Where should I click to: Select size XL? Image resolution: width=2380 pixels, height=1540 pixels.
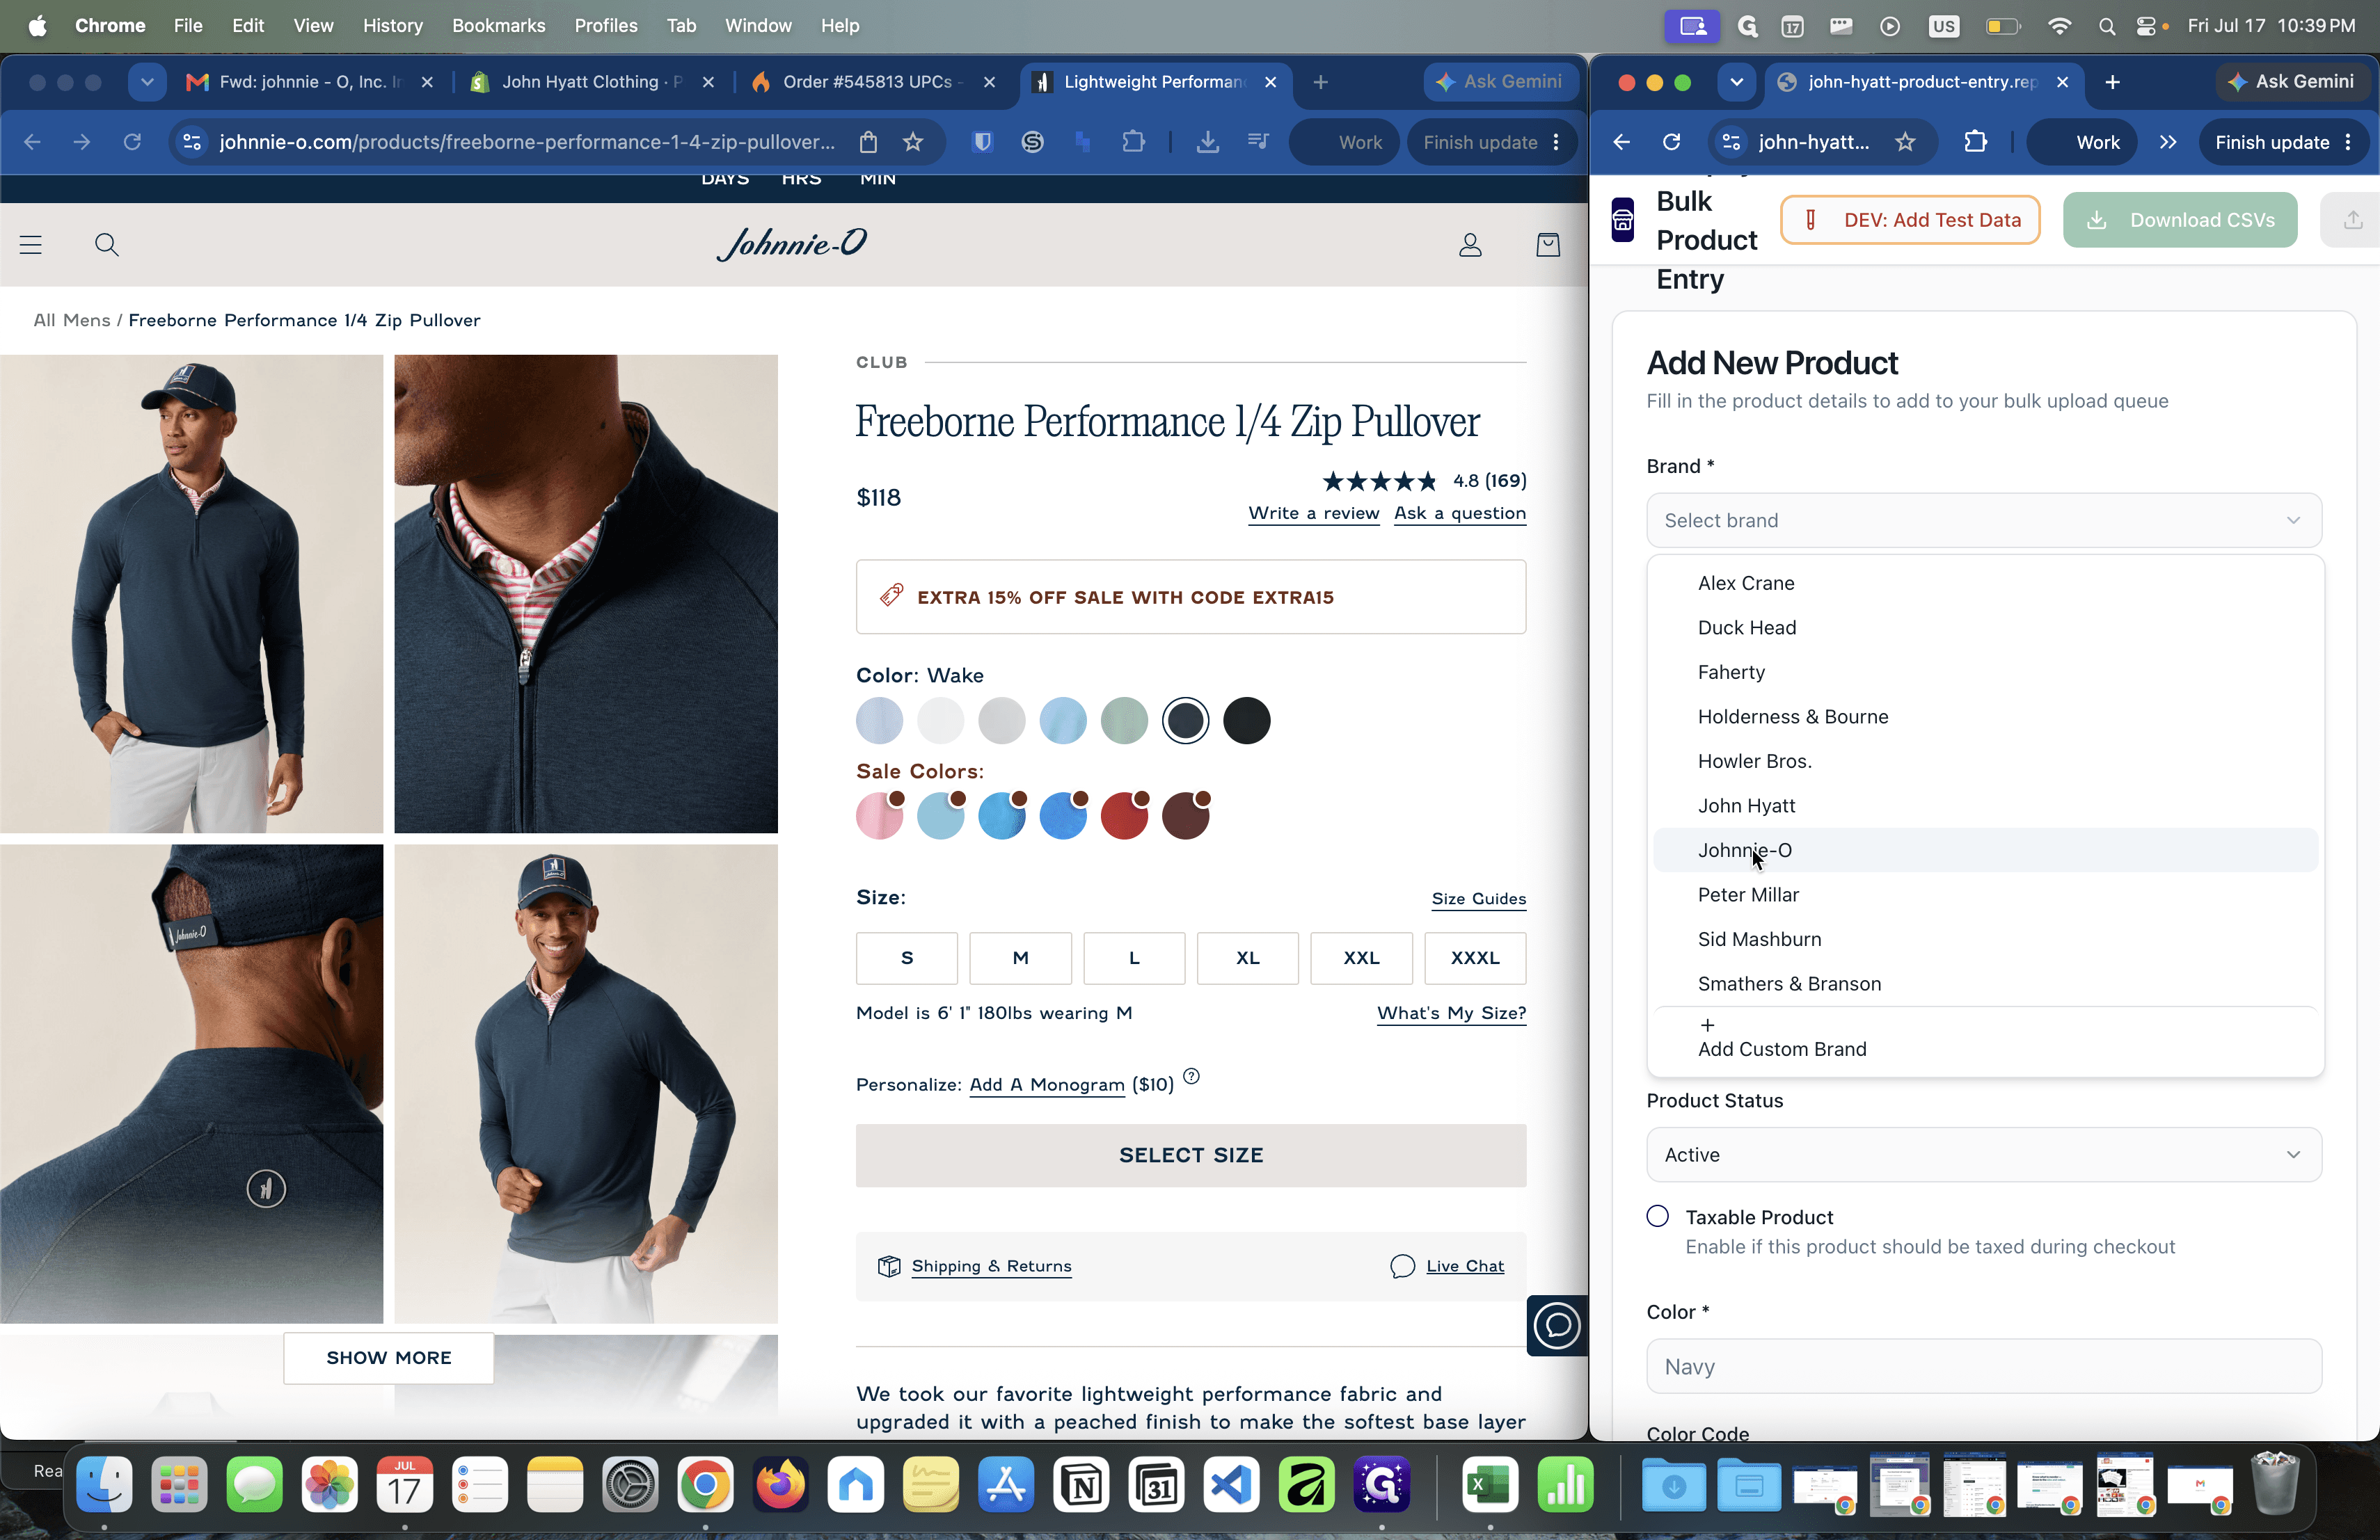pyautogui.click(x=1248, y=957)
